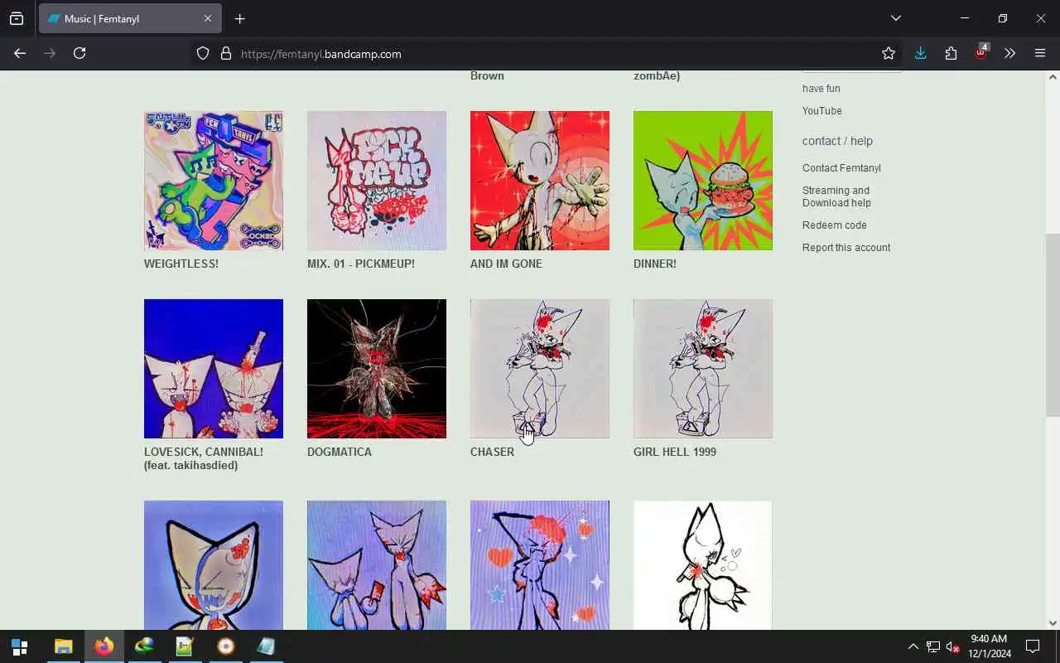Select the Music | Femtanyl tab
The height and width of the screenshot is (663, 1060).
click(x=130, y=18)
